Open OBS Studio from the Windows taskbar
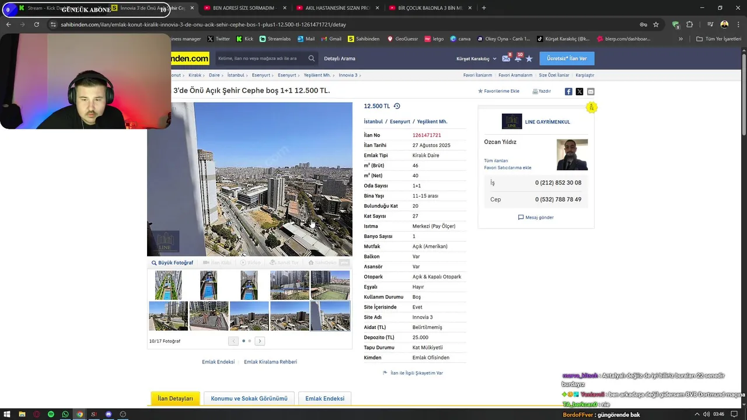747x420 pixels. point(123,414)
